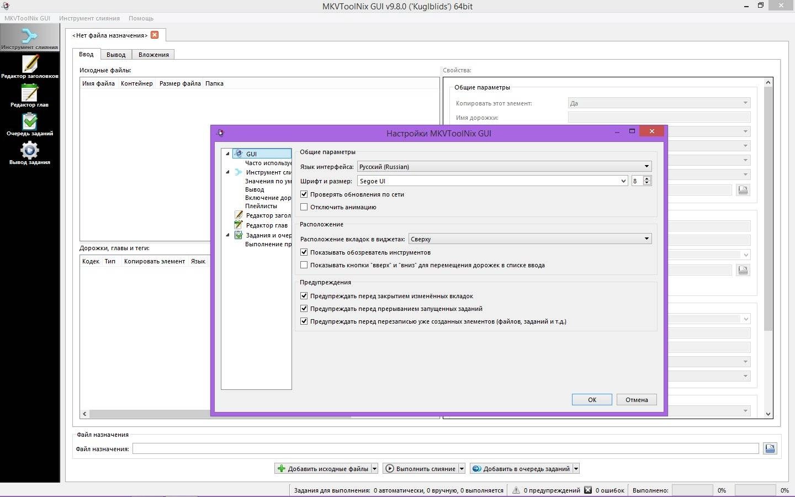Viewport: 795px width, 497px height.
Task: Click the Инструмент слияния arrow icon in settings tree
Action: point(239,172)
